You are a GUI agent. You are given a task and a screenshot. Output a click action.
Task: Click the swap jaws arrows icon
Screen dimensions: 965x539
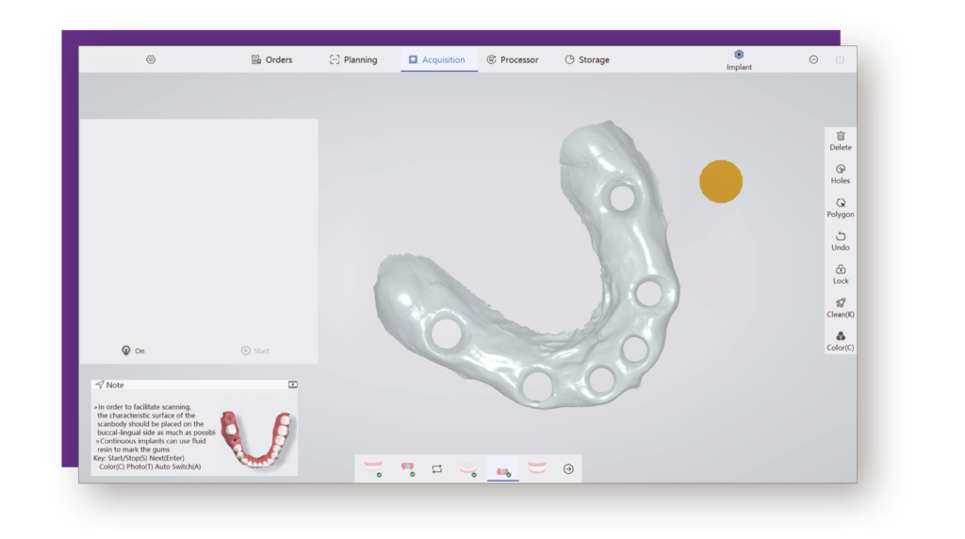click(437, 469)
